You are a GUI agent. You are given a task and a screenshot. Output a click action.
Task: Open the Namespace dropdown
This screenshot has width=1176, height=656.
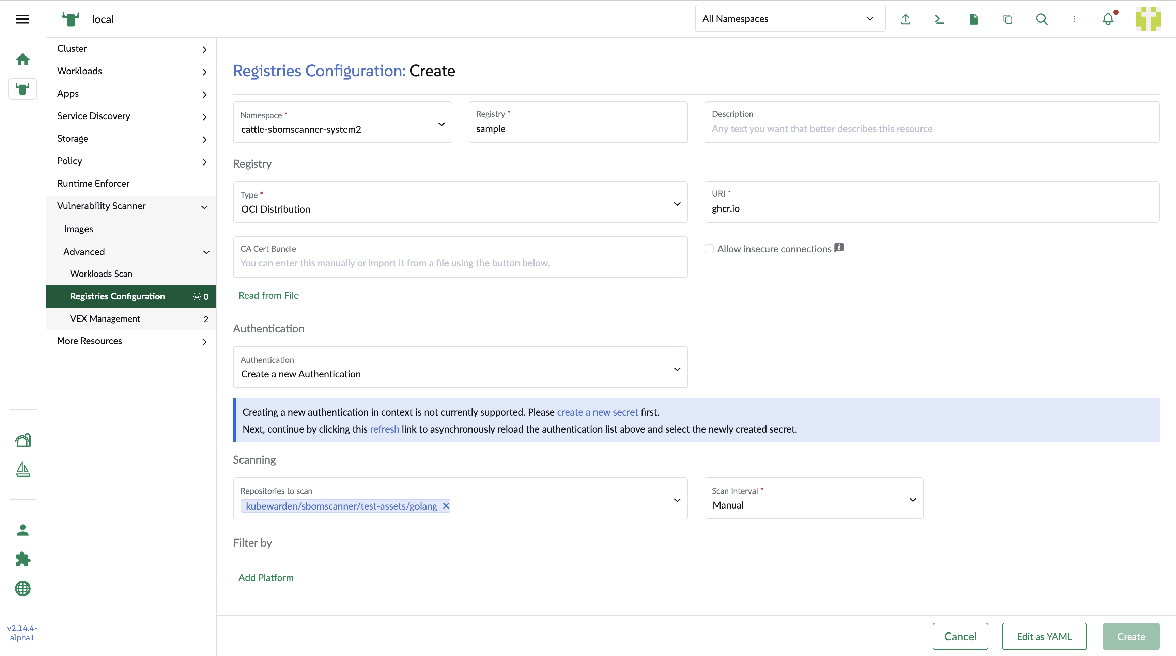342,122
